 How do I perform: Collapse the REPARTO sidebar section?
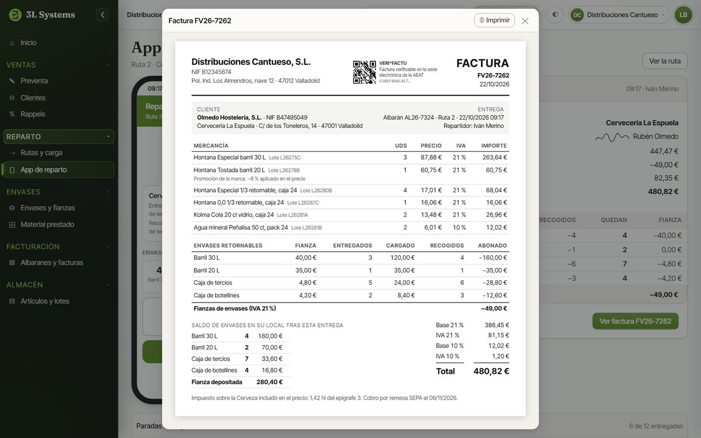[58, 137]
